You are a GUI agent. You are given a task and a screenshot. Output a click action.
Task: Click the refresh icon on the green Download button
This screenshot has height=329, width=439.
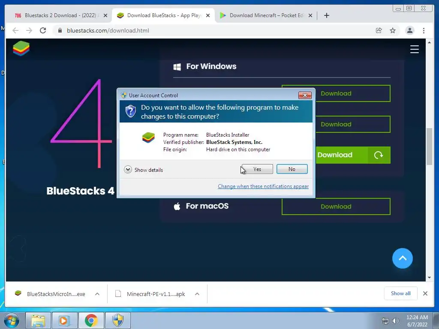coord(379,155)
